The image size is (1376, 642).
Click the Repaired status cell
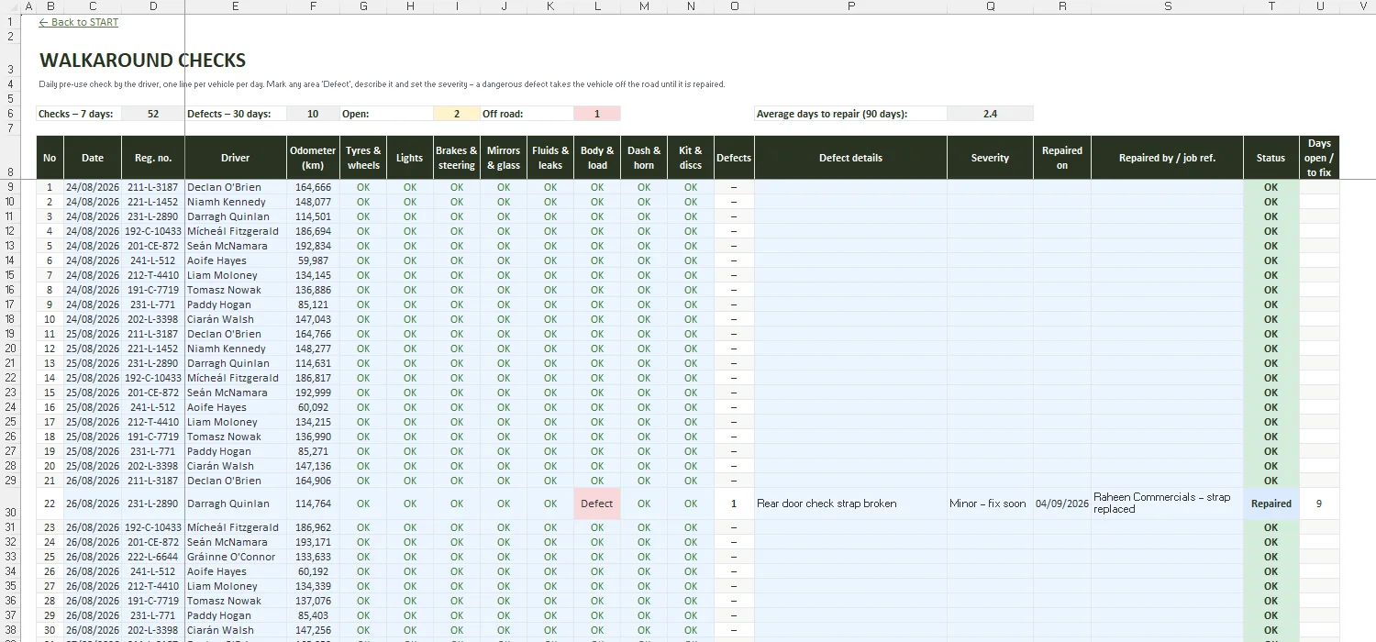click(1271, 504)
